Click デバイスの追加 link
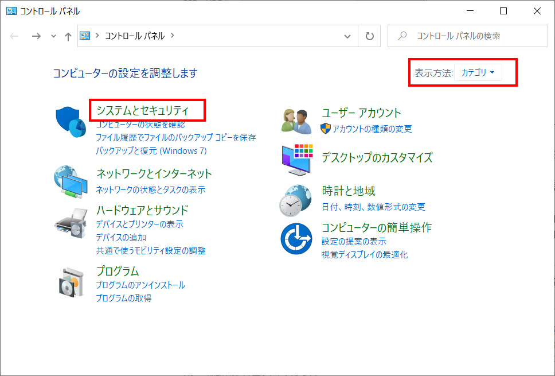Image resolution: width=555 pixels, height=376 pixels. click(121, 238)
